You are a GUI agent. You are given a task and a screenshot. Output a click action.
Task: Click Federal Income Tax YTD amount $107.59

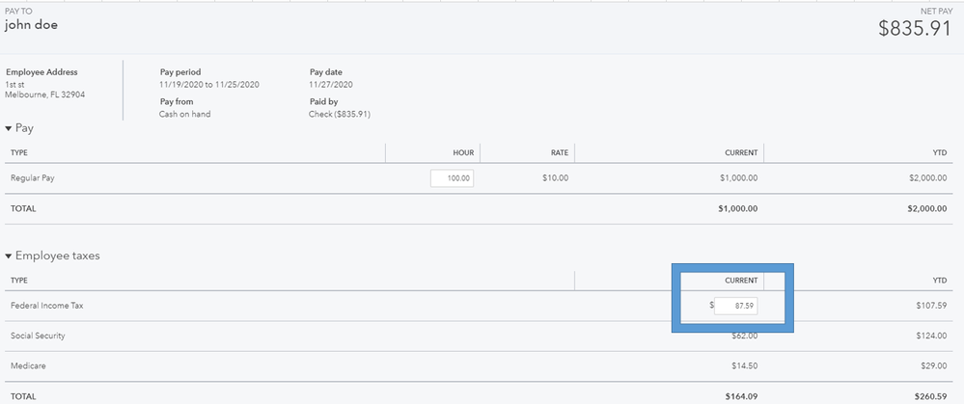coord(928,306)
